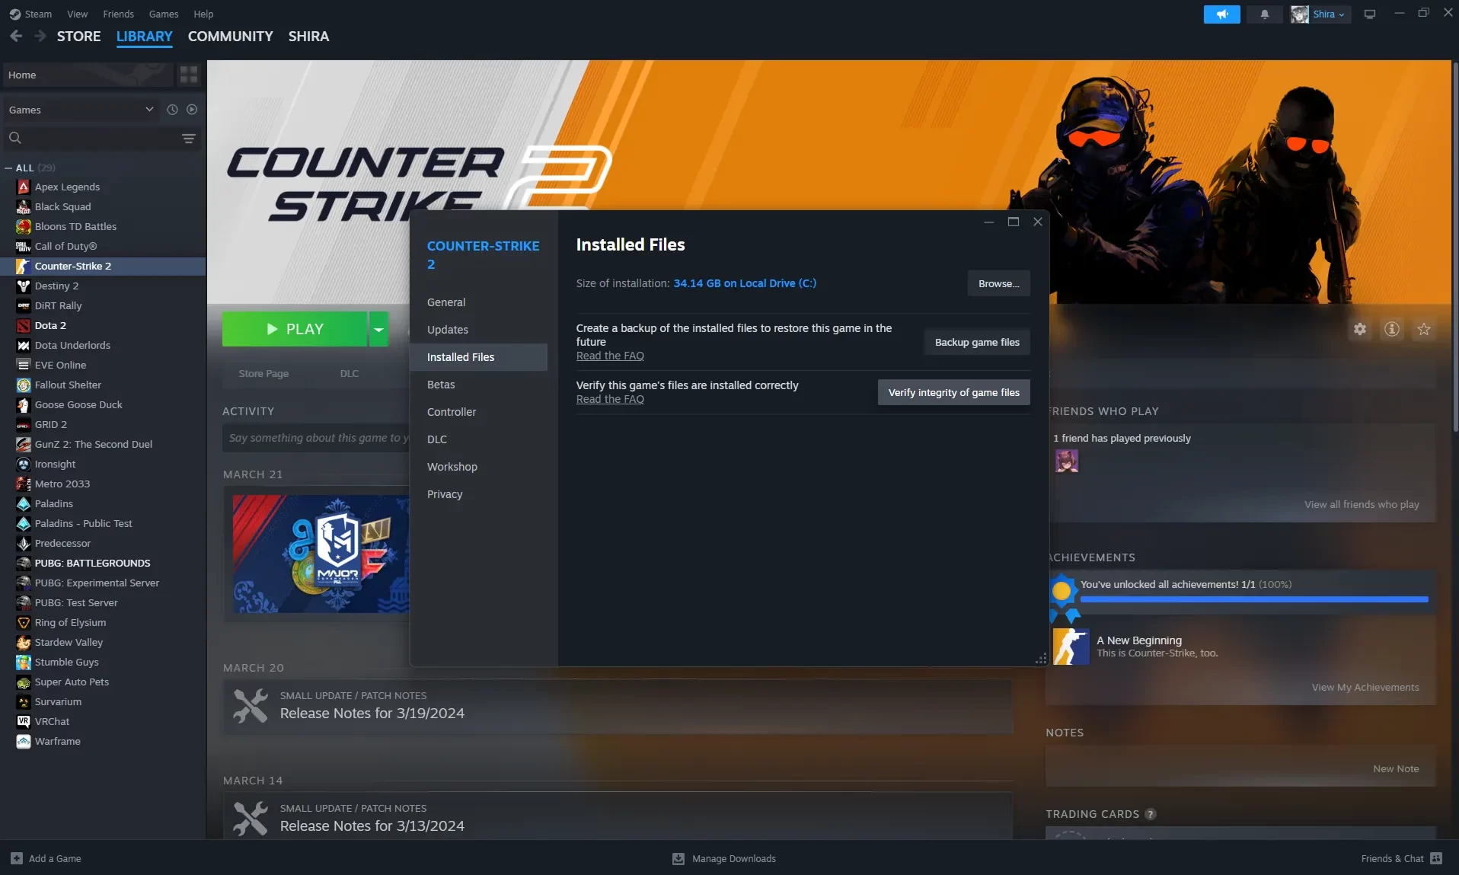
Task: Open the Play button dropdown arrow
Action: tap(378, 329)
